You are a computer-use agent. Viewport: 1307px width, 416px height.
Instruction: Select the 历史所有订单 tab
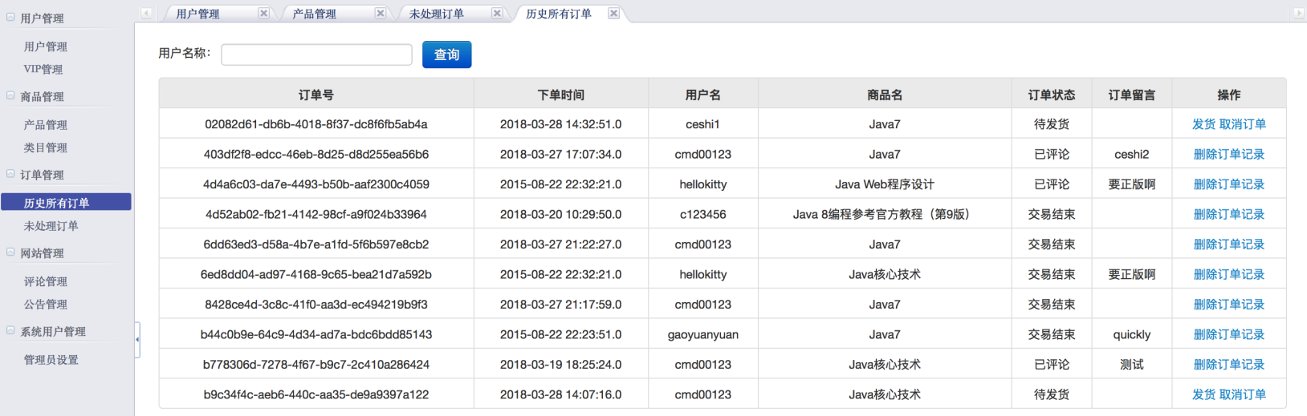click(559, 14)
